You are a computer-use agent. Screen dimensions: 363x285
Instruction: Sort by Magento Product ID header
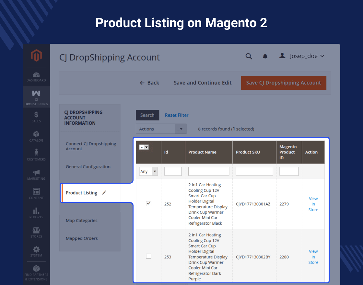(x=289, y=152)
